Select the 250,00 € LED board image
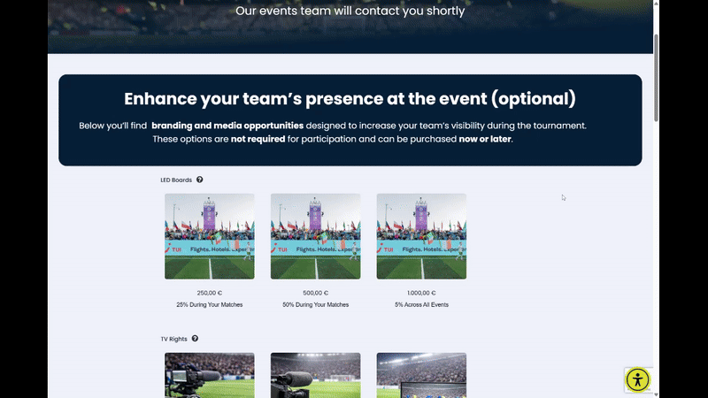This screenshot has width=708, height=398. [210, 236]
